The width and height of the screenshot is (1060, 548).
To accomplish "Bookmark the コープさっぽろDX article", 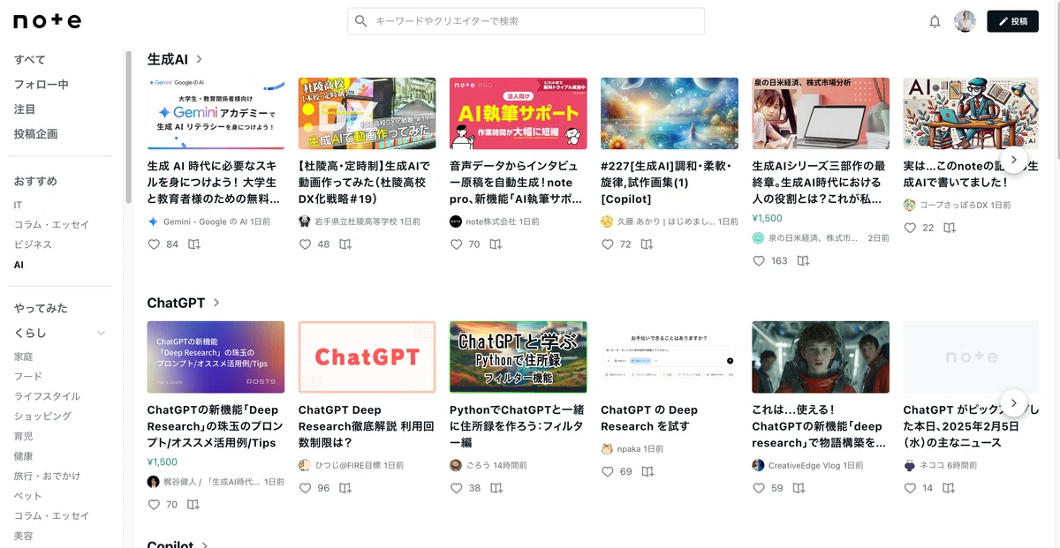I will pyautogui.click(x=950, y=228).
